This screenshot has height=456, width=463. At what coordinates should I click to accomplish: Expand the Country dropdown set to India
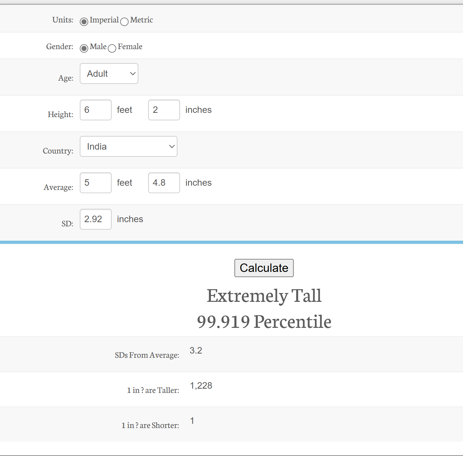point(129,146)
